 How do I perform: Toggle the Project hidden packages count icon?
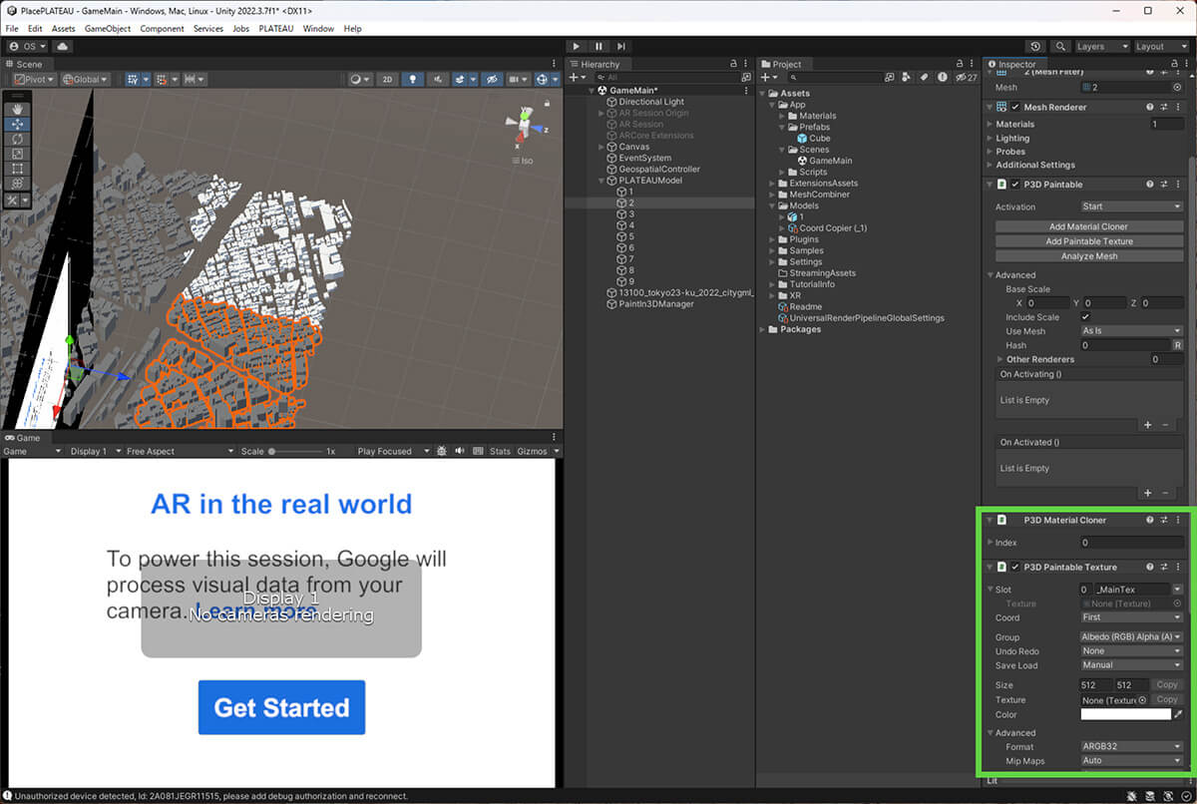pyautogui.click(x=966, y=77)
